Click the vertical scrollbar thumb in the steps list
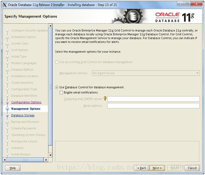Screen dimensions: 205x175 pos(50,86)
